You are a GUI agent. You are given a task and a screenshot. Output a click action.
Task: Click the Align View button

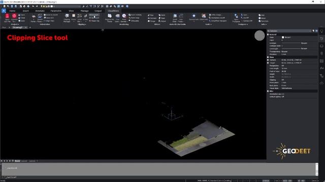click(x=49, y=21)
